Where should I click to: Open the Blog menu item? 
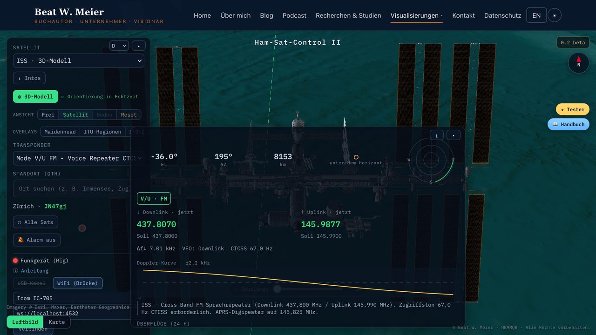click(x=266, y=15)
